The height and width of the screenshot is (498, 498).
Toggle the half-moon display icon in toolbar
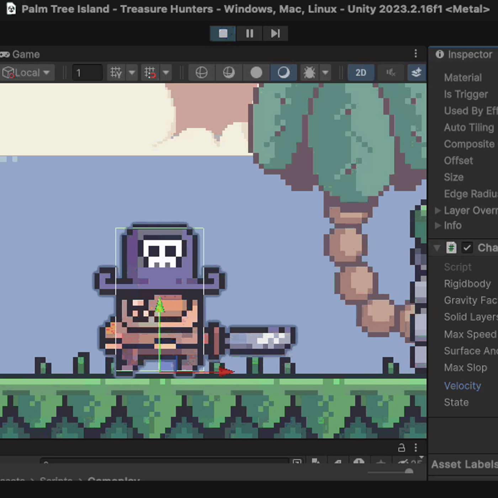[283, 73]
